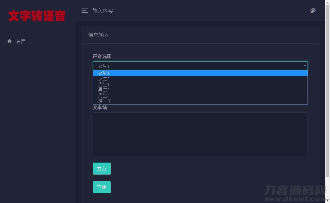Click the 下载 download button

pos(102,187)
